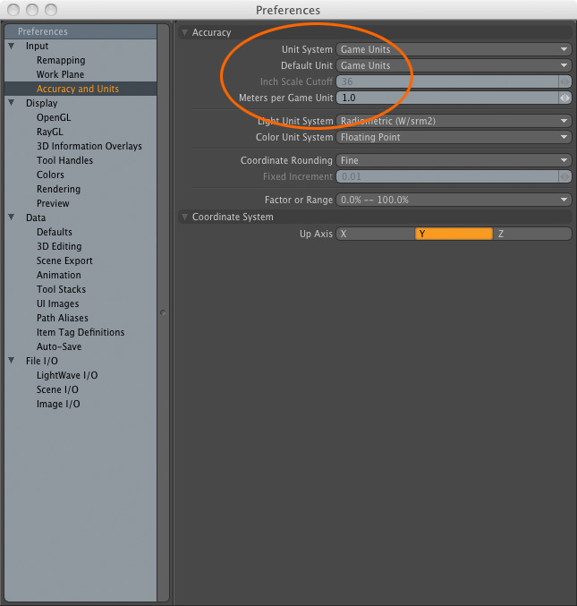Image resolution: width=577 pixels, height=606 pixels.
Task: Click the Fixed Increment field
Action: [447, 176]
